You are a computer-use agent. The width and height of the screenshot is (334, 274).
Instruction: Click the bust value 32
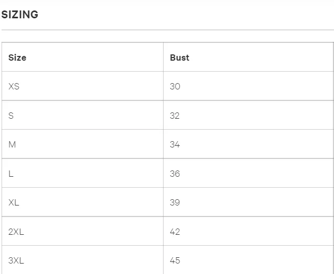(x=175, y=116)
